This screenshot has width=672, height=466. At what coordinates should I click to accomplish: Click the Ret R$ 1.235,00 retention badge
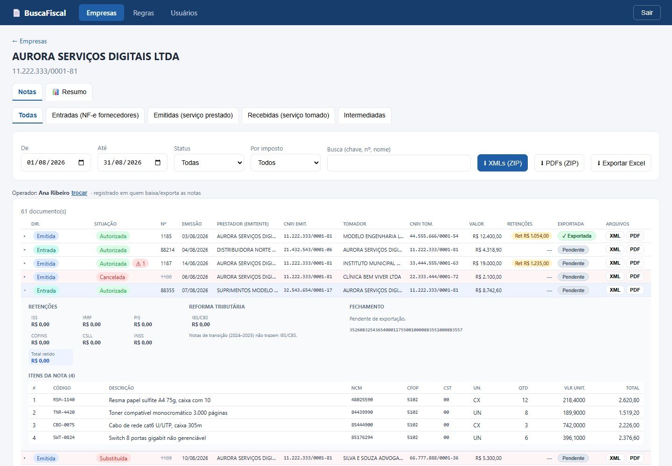click(x=532, y=263)
